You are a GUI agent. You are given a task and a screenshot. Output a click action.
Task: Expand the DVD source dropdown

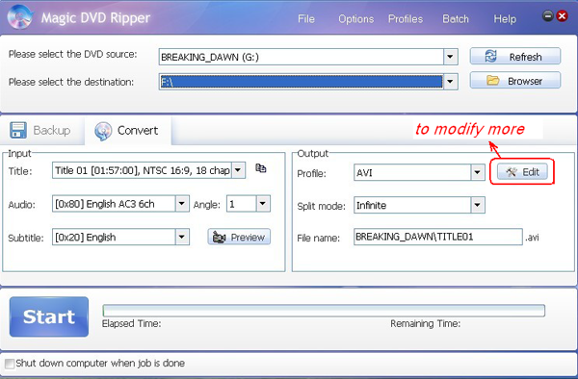(451, 57)
